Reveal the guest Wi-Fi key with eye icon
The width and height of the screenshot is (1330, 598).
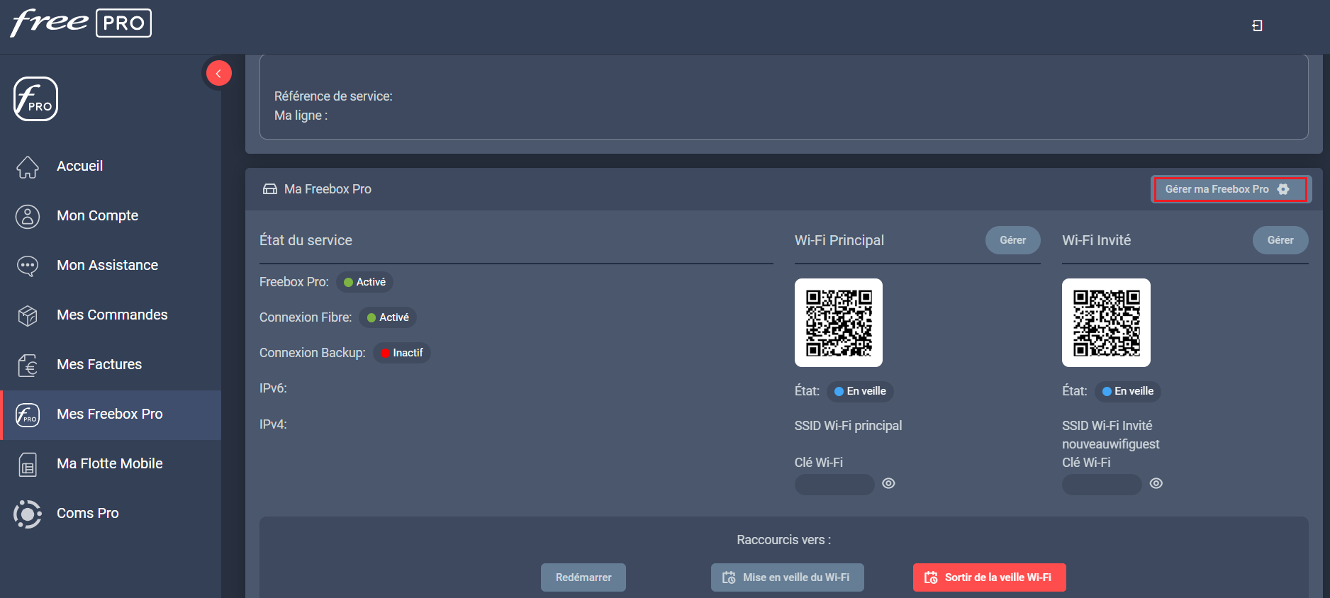(x=1156, y=483)
